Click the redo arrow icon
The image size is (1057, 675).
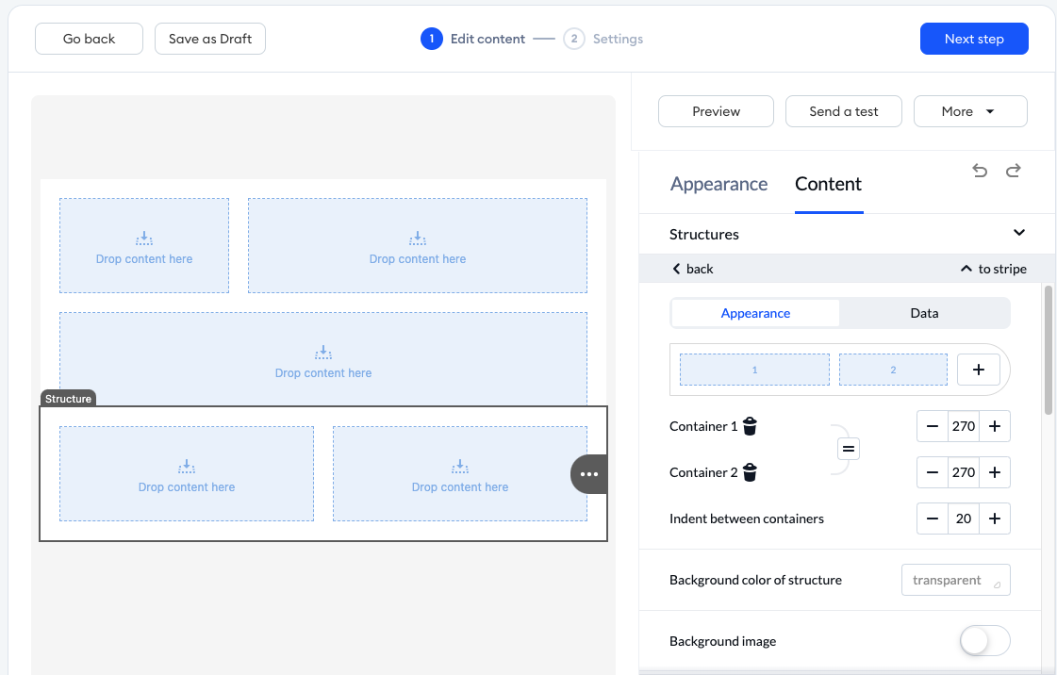(x=1014, y=171)
